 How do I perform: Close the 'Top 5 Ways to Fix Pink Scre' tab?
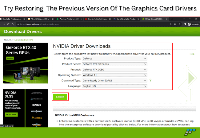tap(138, 19)
